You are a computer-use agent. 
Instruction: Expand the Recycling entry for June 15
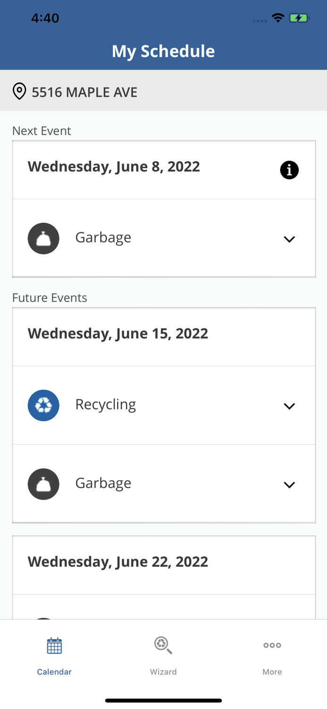click(x=290, y=406)
